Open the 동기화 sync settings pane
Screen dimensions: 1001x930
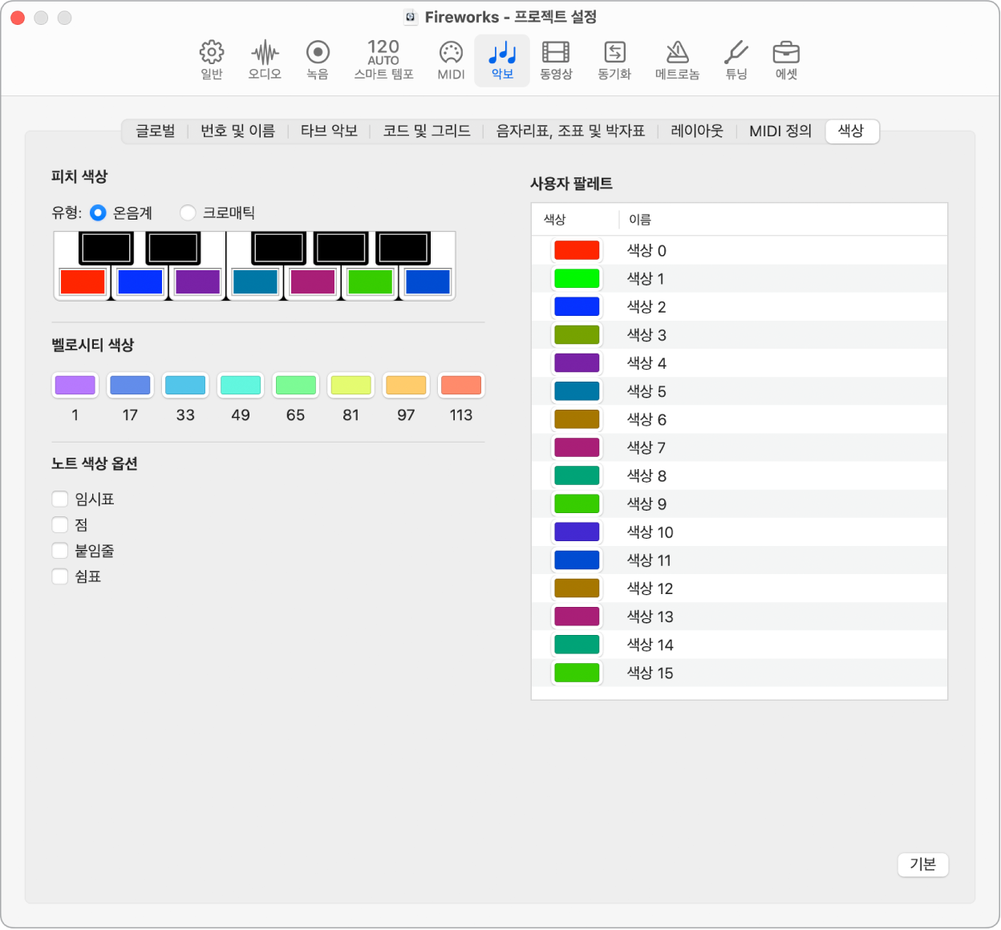614,60
